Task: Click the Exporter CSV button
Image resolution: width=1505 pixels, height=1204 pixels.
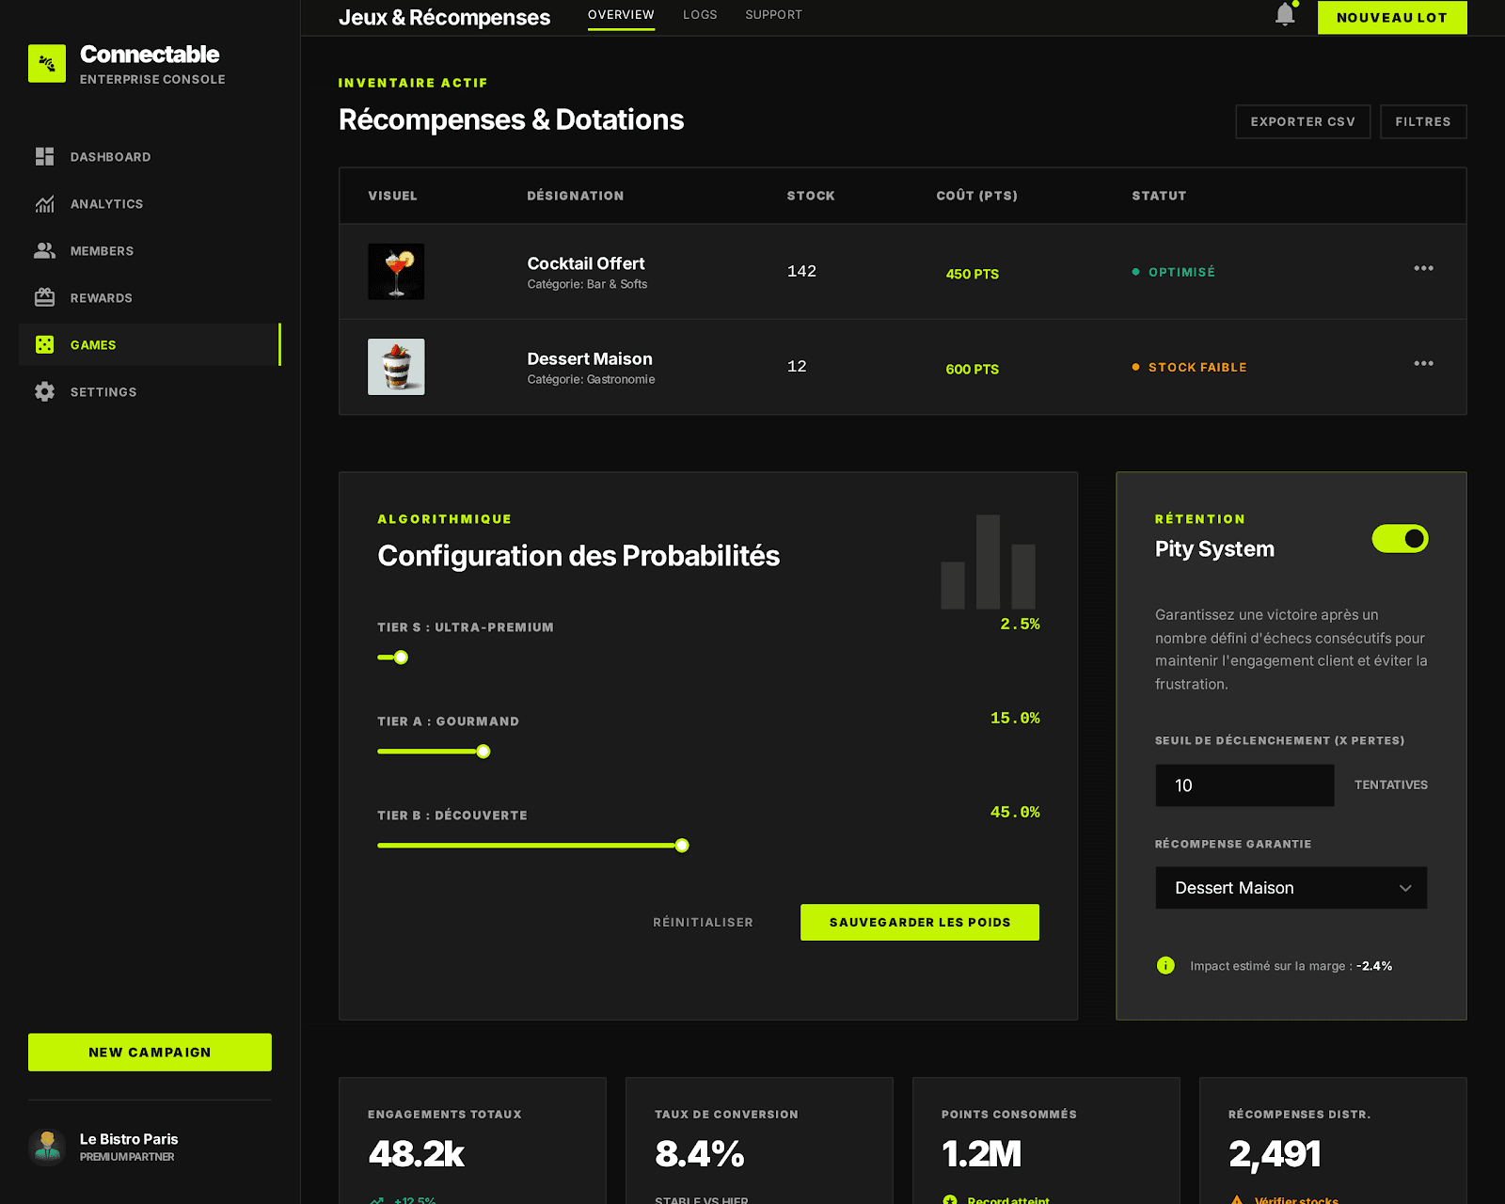Action: (x=1302, y=121)
